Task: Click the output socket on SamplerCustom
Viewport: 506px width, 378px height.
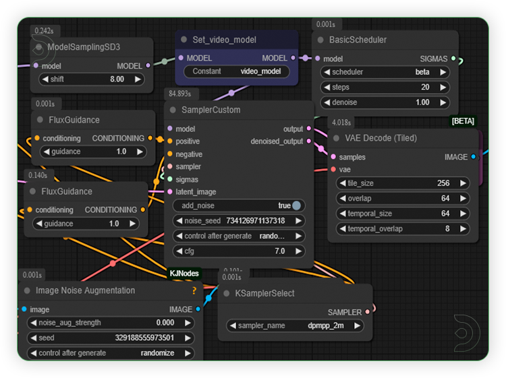Action: pos(309,129)
